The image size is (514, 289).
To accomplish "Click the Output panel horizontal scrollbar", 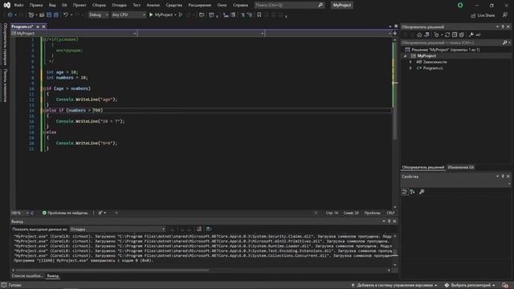I will tap(112, 271).
